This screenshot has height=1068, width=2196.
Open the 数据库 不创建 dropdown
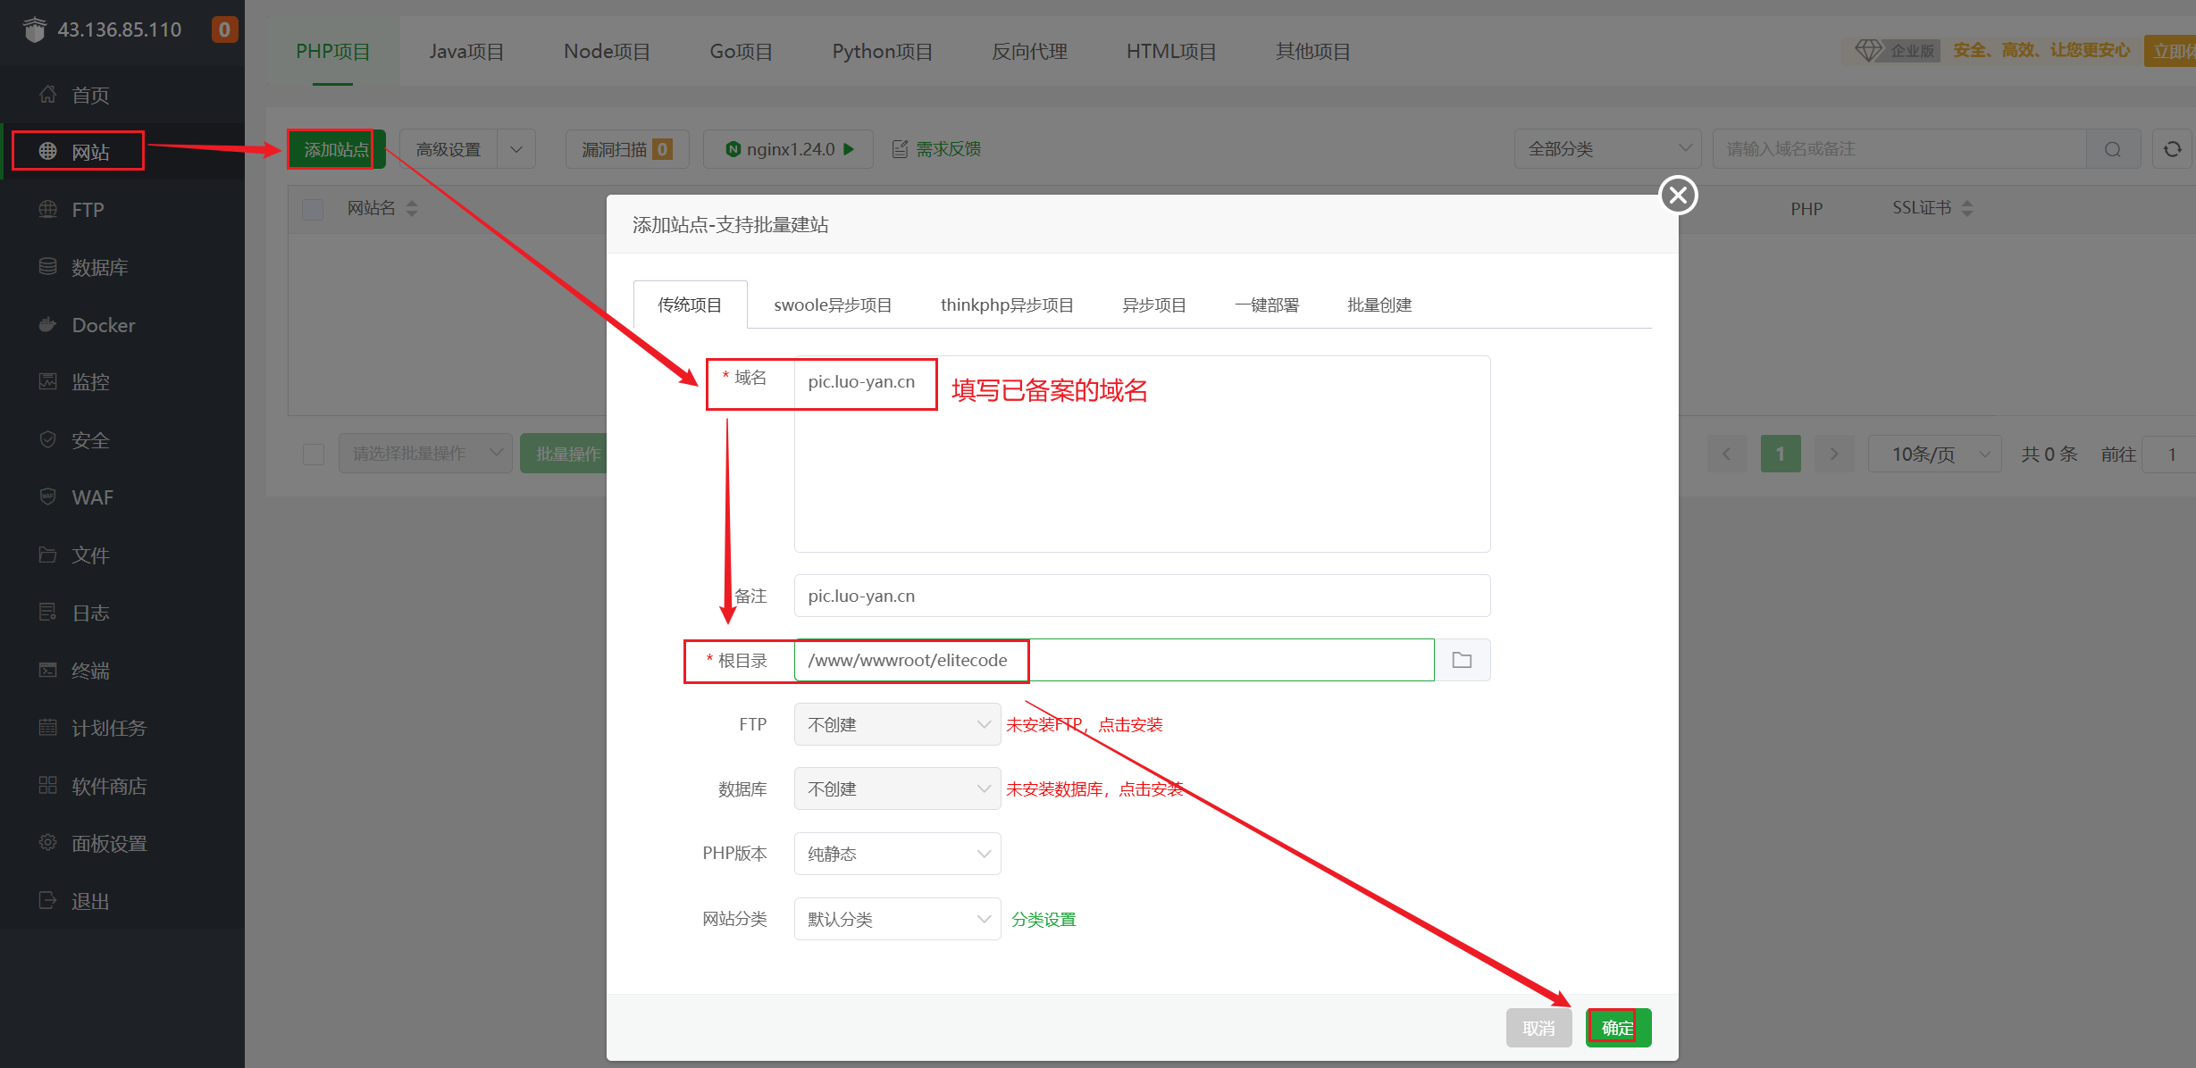click(897, 788)
